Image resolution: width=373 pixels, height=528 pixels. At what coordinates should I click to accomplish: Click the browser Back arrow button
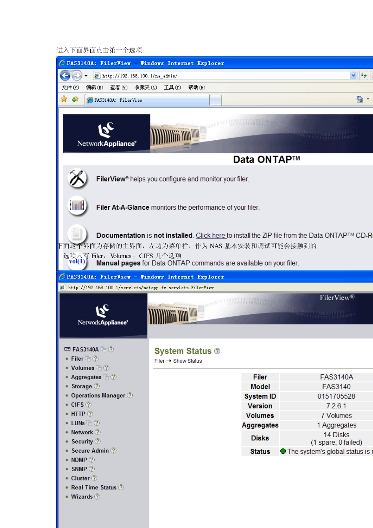coord(65,75)
